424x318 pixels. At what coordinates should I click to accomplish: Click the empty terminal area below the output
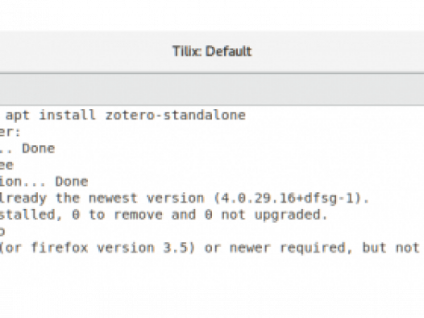[x=212, y=287]
